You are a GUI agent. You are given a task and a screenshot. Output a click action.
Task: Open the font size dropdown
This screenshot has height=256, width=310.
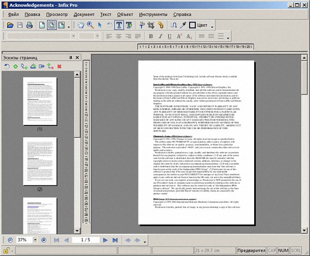click(x=97, y=37)
